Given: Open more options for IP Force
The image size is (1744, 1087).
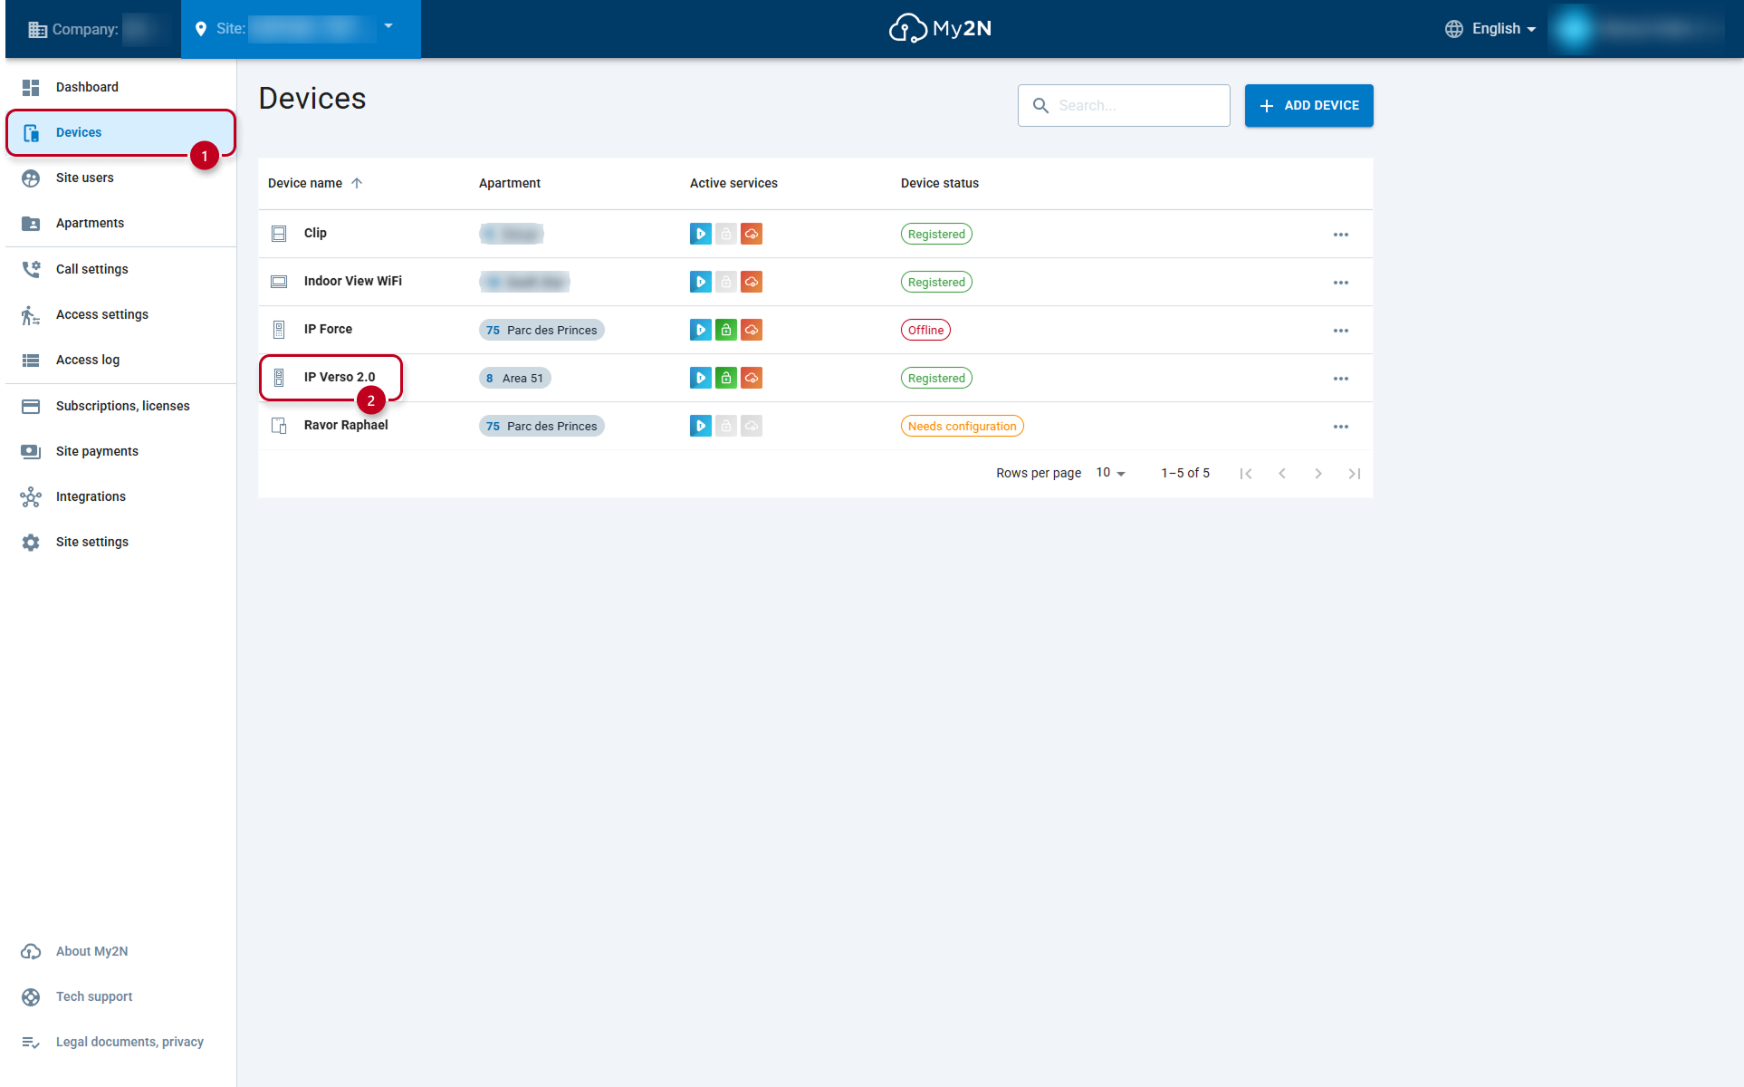Looking at the screenshot, I should 1341,331.
